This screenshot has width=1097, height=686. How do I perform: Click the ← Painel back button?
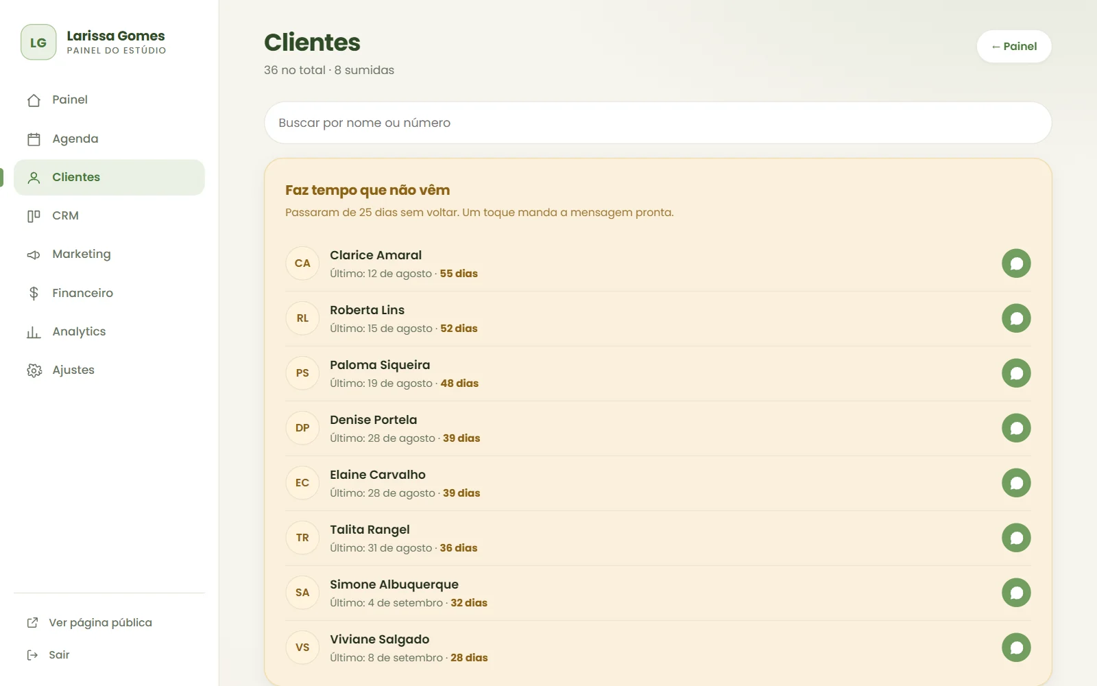pos(1014,47)
